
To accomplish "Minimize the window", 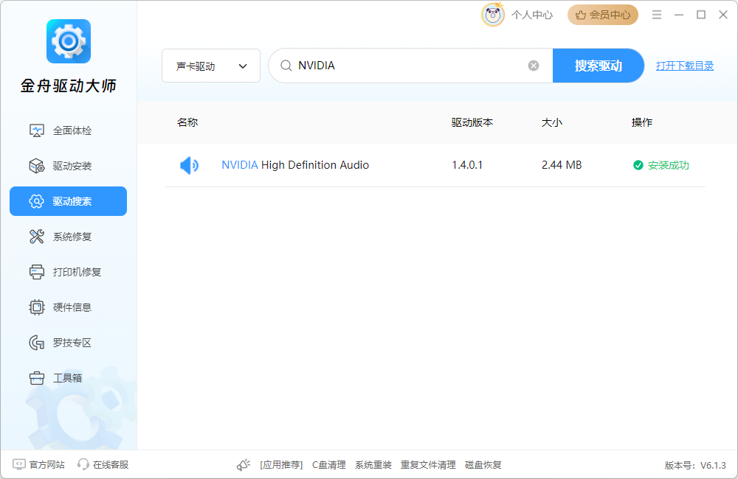I will pyautogui.click(x=679, y=15).
